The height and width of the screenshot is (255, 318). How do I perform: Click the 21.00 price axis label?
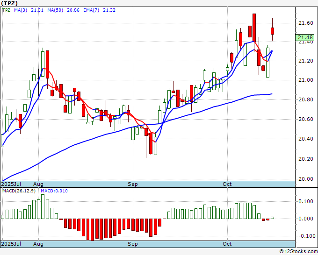point(306,80)
